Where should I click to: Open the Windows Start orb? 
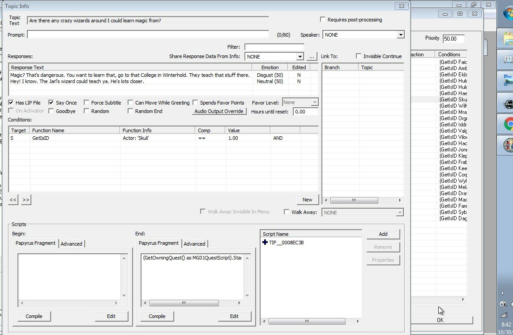pos(508,13)
